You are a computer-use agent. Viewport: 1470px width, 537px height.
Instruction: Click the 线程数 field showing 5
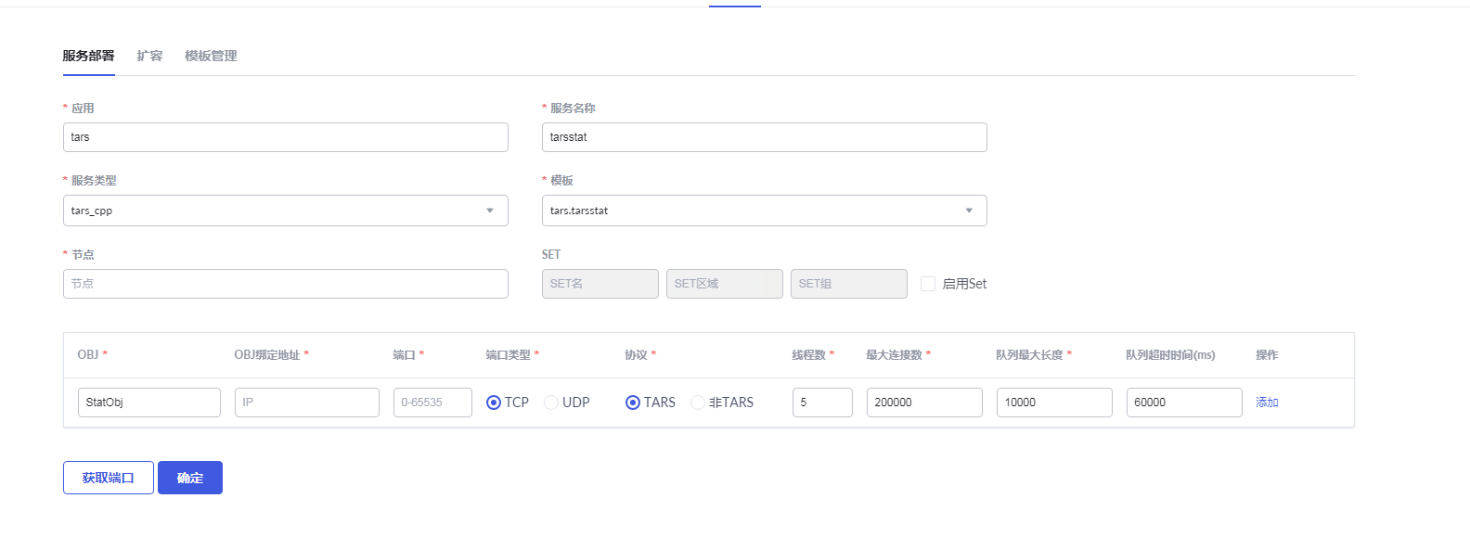pyautogui.click(x=822, y=403)
